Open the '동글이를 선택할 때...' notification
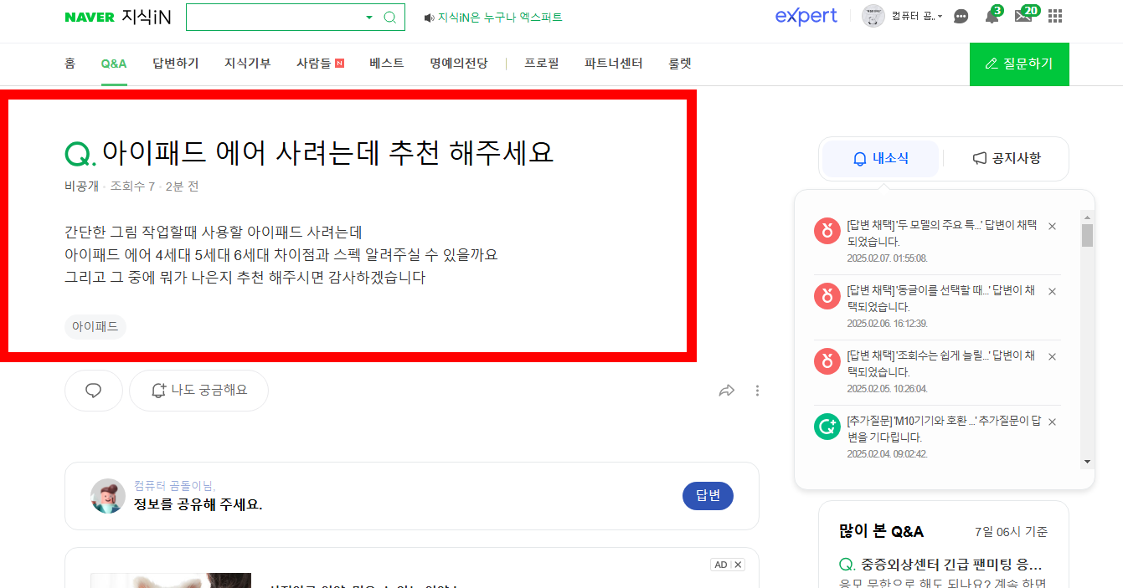This screenshot has height=588, width=1123. (942, 299)
